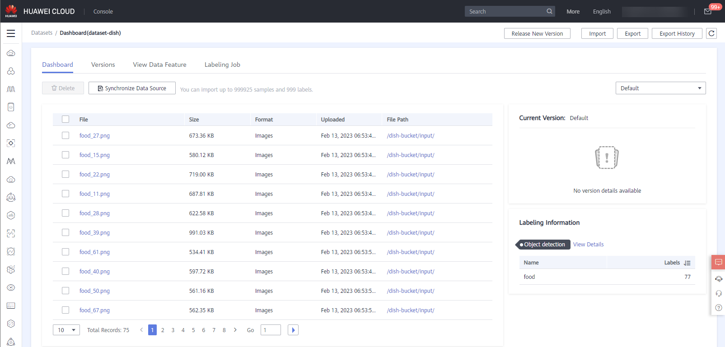The height and width of the screenshot is (347, 725).
Task: Open the Labeling Job tab
Action: [222, 65]
